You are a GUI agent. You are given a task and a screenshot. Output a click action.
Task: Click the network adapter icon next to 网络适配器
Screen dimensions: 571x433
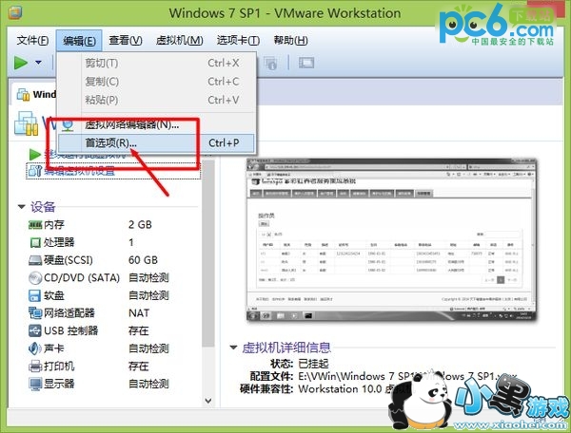[x=35, y=312]
